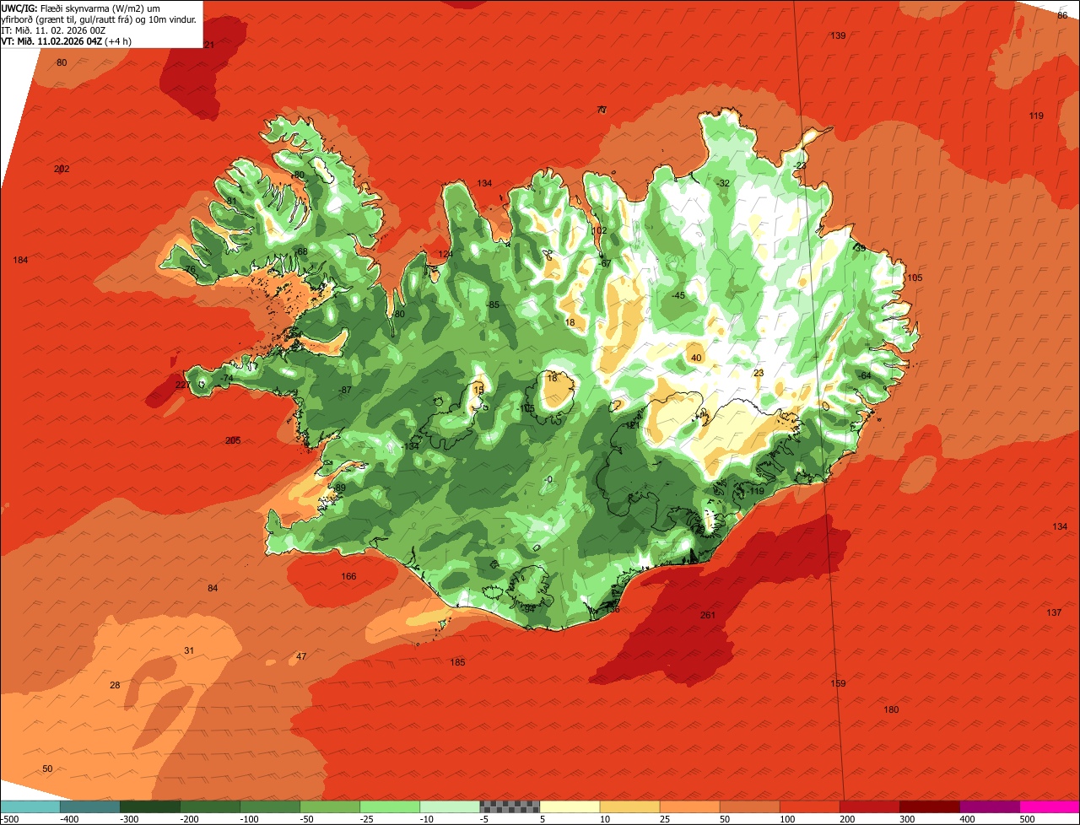Click the inland value "-45" in northeast Iceland
Screen dimensions: 1080x825
678,295
